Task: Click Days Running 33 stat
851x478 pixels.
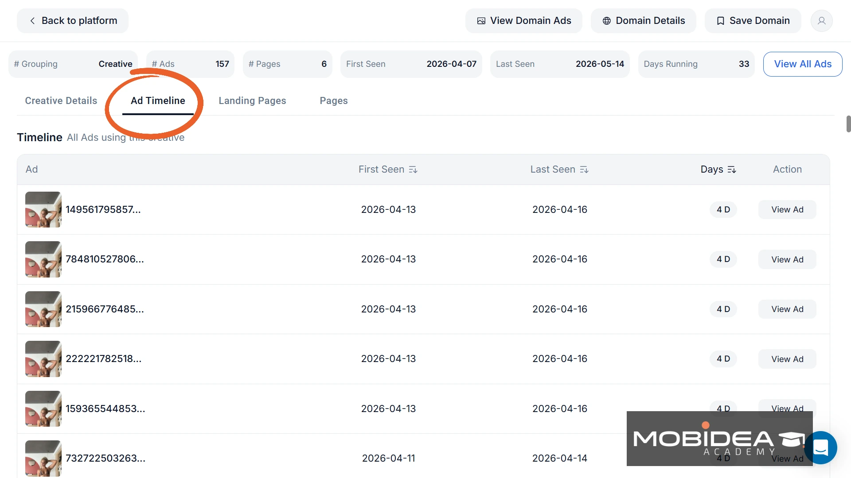Action: pyautogui.click(x=696, y=64)
